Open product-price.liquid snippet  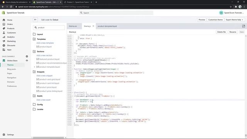tap(46, 87)
